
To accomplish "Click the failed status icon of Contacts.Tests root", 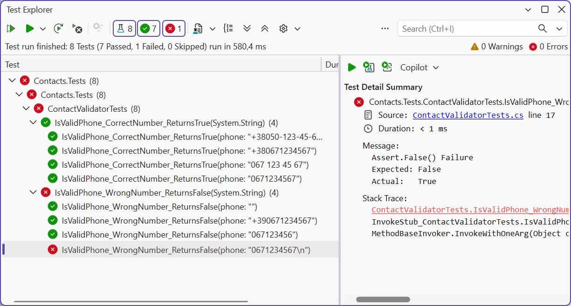I will tap(25, 81).
